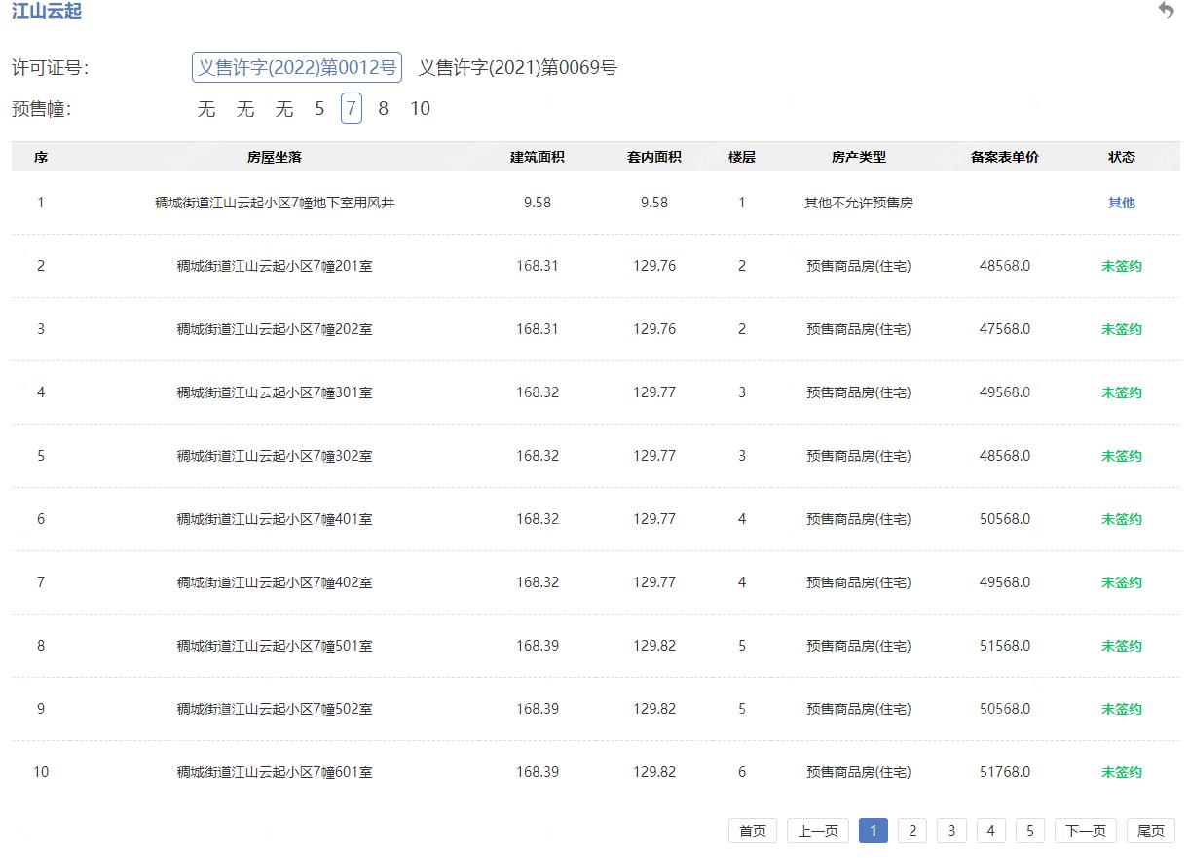Click 未签约 status for 7幢301室
Screen dimensions: 1190x858
pos(1122,392)
